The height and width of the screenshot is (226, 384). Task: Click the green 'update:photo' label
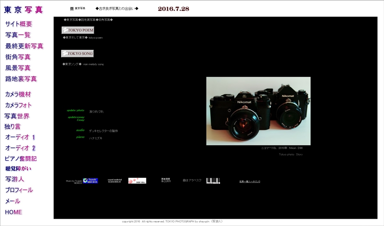(75, 110)
